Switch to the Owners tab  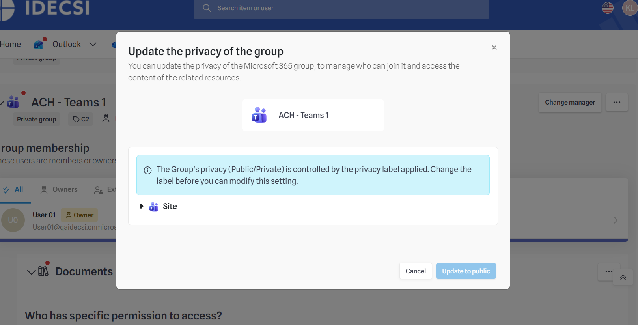59,190
